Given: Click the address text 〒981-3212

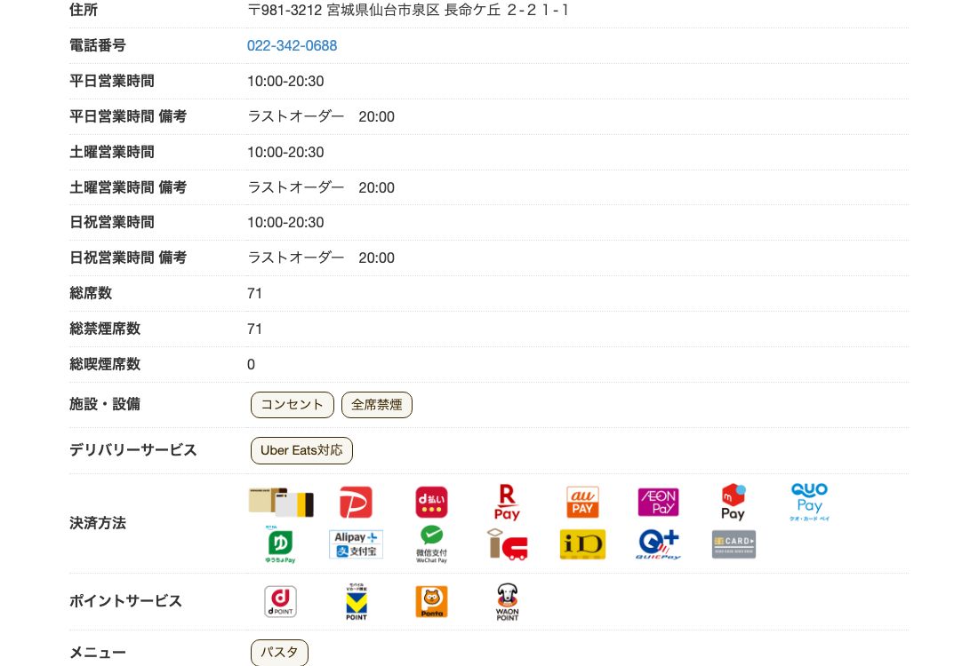Looking at the screenshot, I should (285, 10).
